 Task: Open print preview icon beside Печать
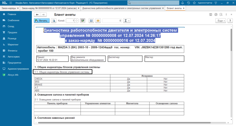tap(54, 21)
